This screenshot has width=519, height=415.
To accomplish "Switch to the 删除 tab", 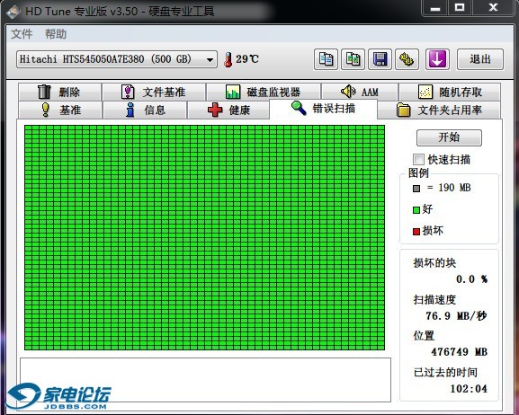I will [60, 92].
